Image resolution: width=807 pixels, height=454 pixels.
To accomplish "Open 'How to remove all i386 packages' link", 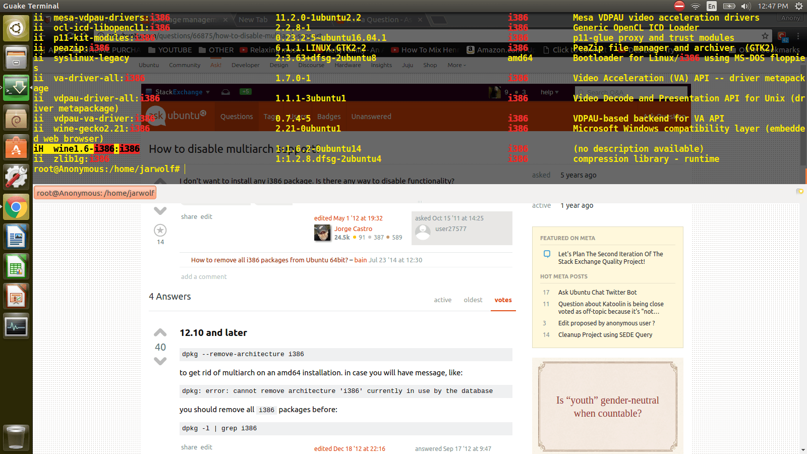I will pyautogui.click(x=269, y=260).
